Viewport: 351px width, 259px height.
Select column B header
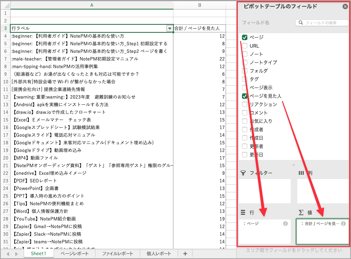coord(199,5)
